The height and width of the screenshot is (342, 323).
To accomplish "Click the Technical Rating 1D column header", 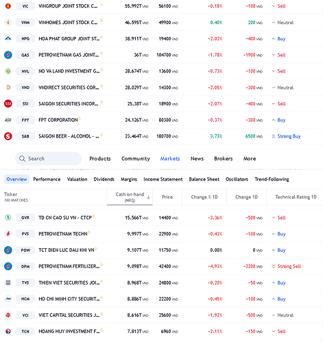I will pyautogui.click(x=296, y=197).
